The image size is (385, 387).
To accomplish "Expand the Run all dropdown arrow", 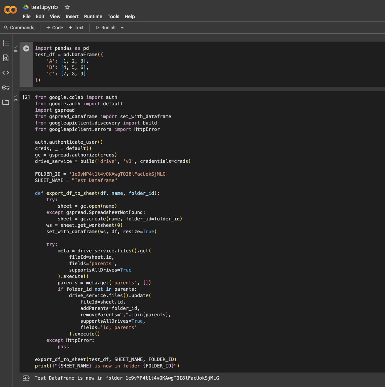I will 122,28.
